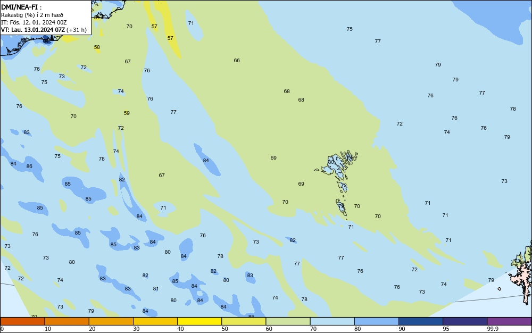The image size is (532, 333).
Task: Choose the 50–60 pale yellow legend swatch
Action: 244,321
